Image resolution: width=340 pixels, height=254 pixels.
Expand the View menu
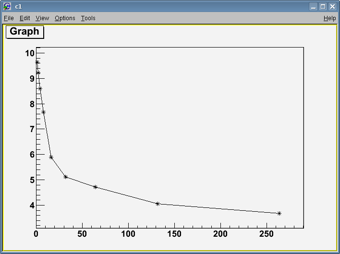(42, 18)
